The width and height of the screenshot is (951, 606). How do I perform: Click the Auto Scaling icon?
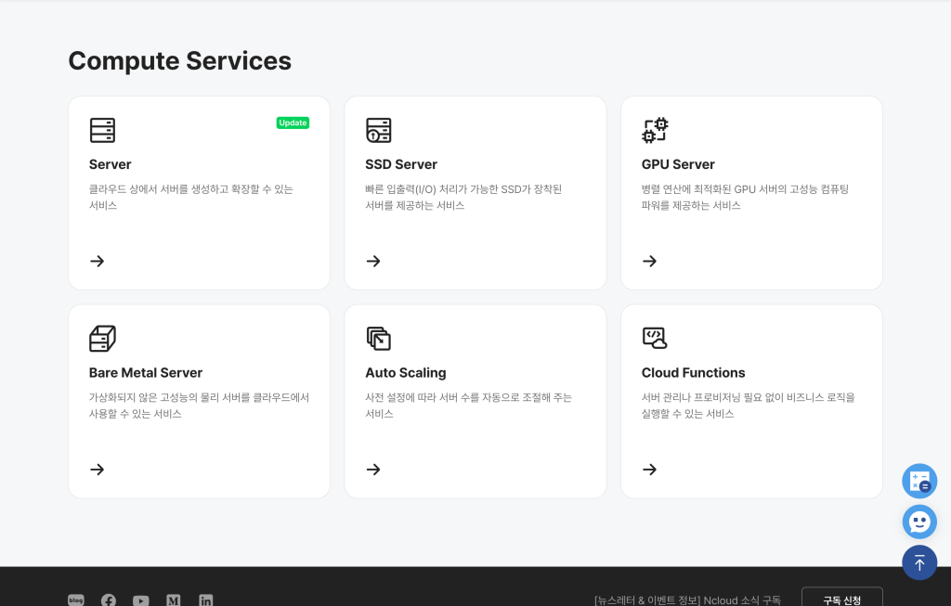[378, 339]
